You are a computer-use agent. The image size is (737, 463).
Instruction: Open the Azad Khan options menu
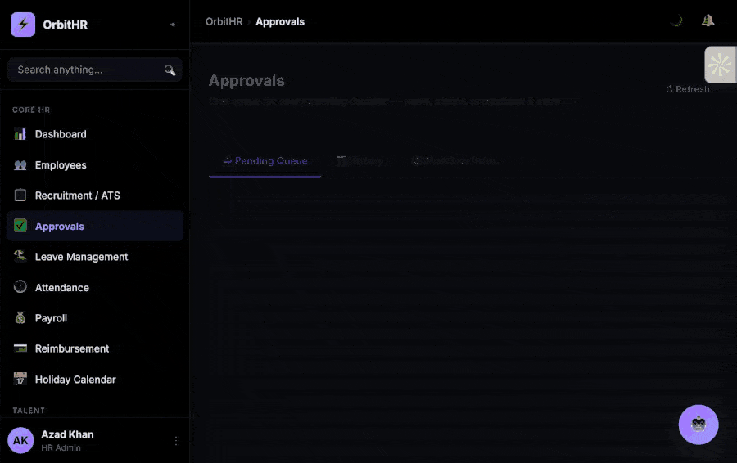point(176,440)
